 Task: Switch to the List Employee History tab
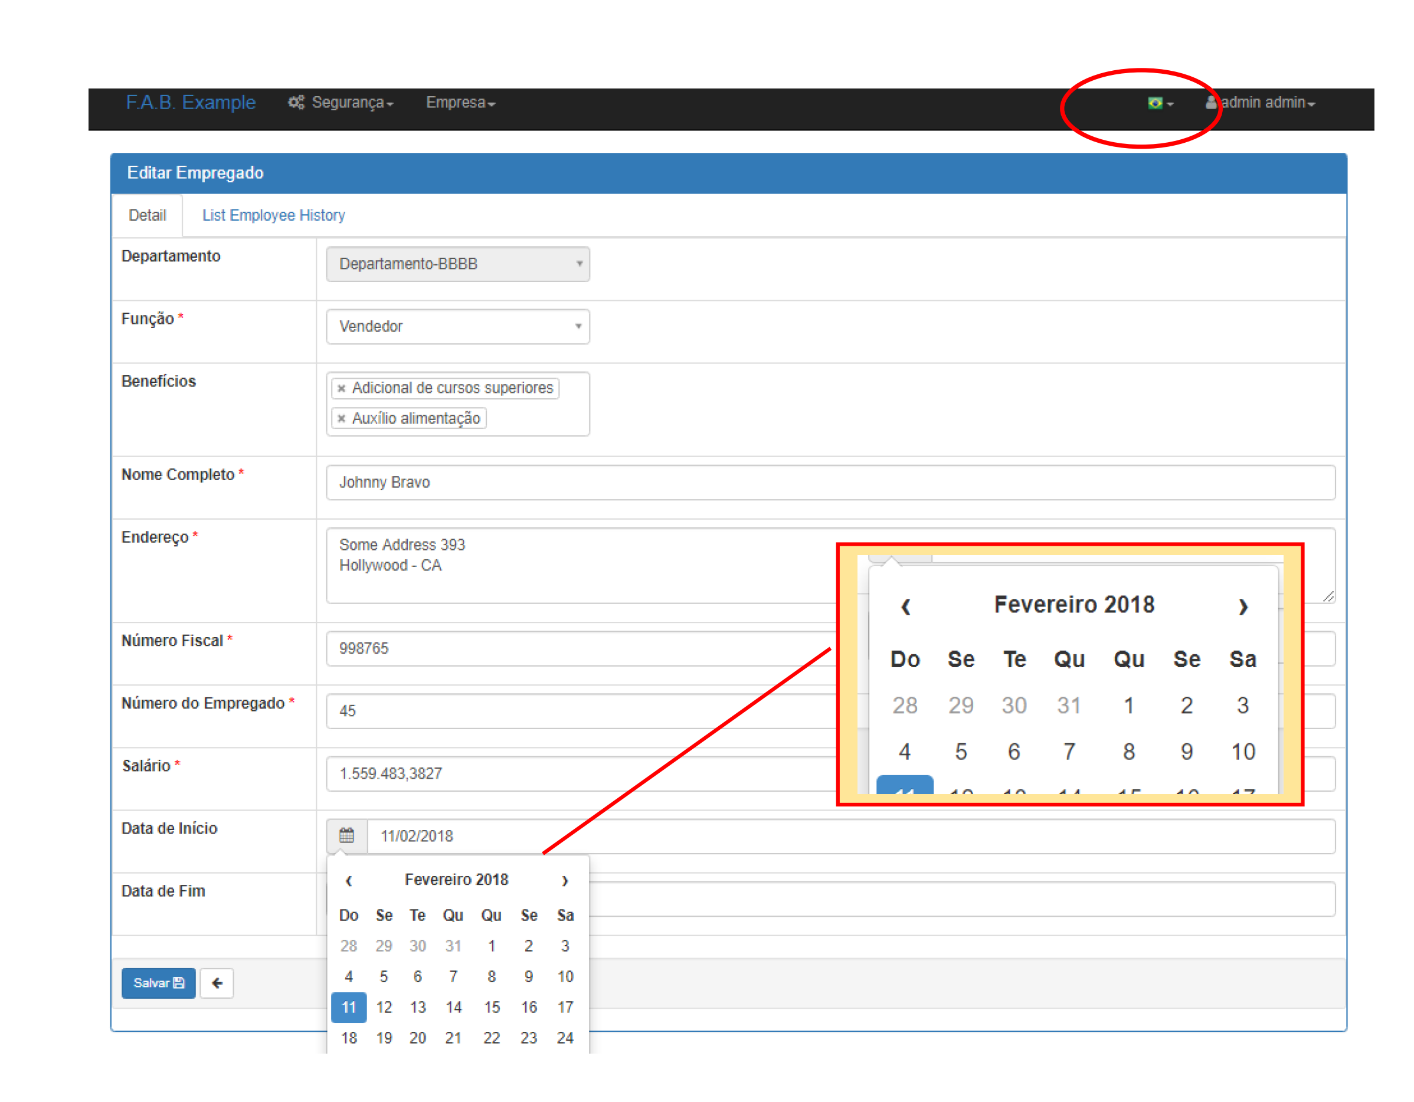(273, 215)
